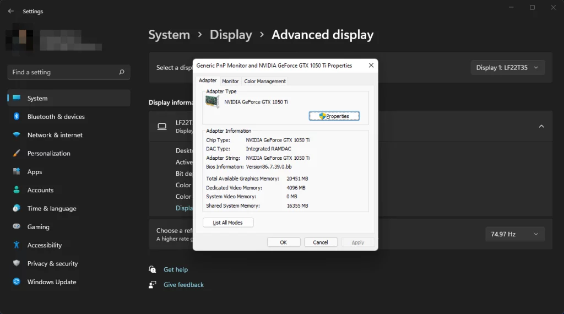Click the 16355 MB shared memory value
Screen dimensions: 564x314
click(x=297, y=205)
